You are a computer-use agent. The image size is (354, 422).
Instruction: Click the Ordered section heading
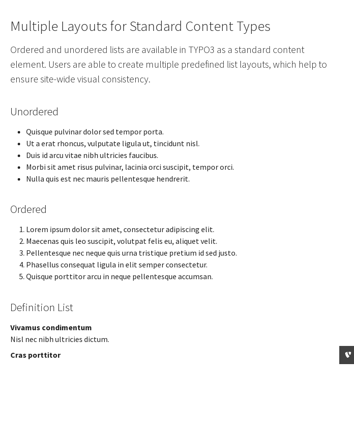[x=29, y=210]
